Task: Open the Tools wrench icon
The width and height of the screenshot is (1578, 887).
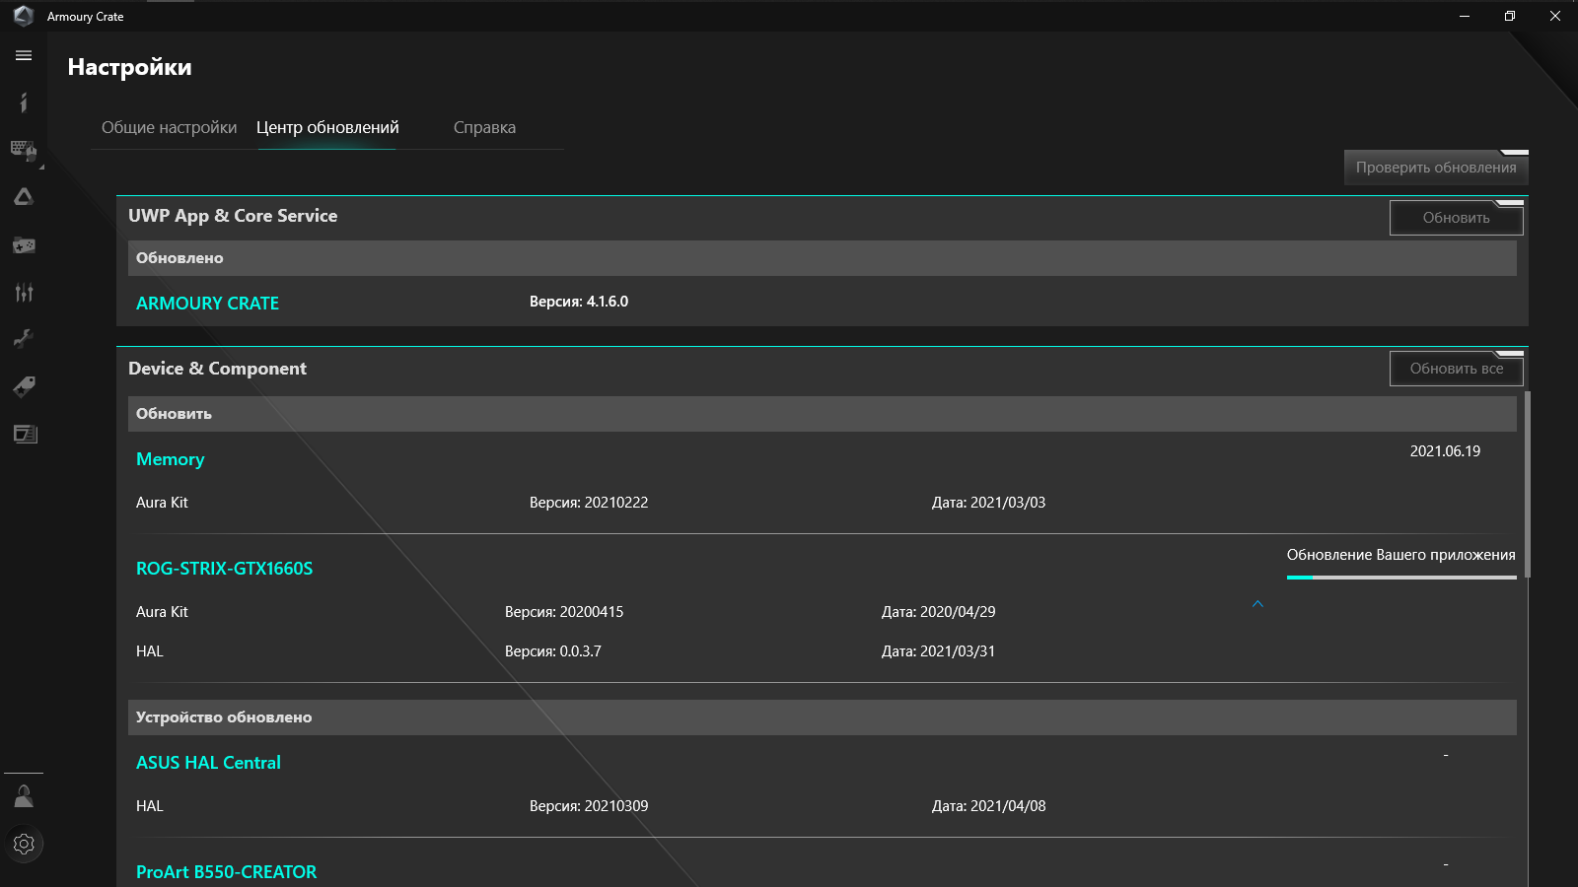Action: [24, 339]
